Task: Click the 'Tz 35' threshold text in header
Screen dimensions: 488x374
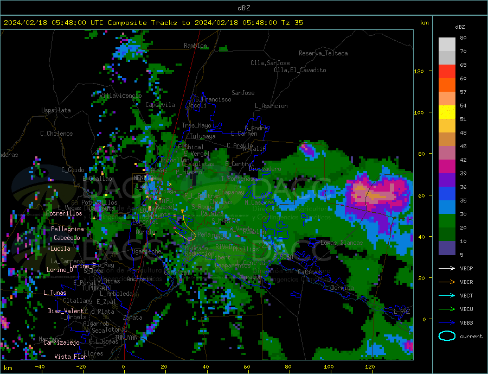Action: (292, 23)
